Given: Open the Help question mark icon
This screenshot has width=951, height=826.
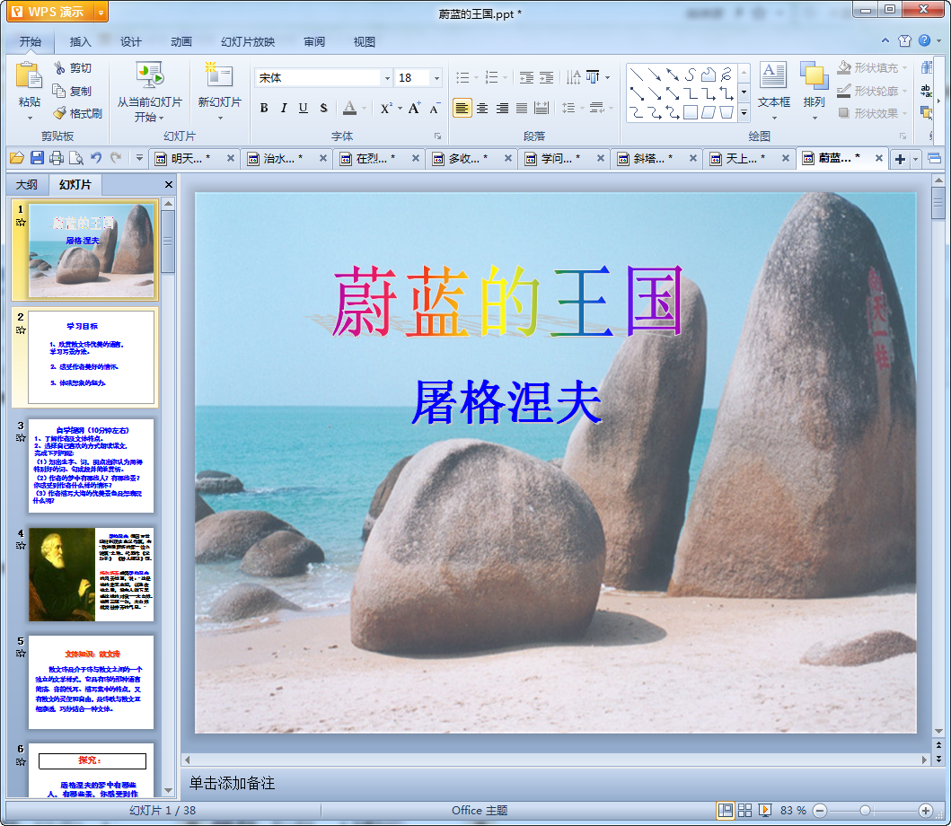Looking at the screenshot, I should 924,40.
